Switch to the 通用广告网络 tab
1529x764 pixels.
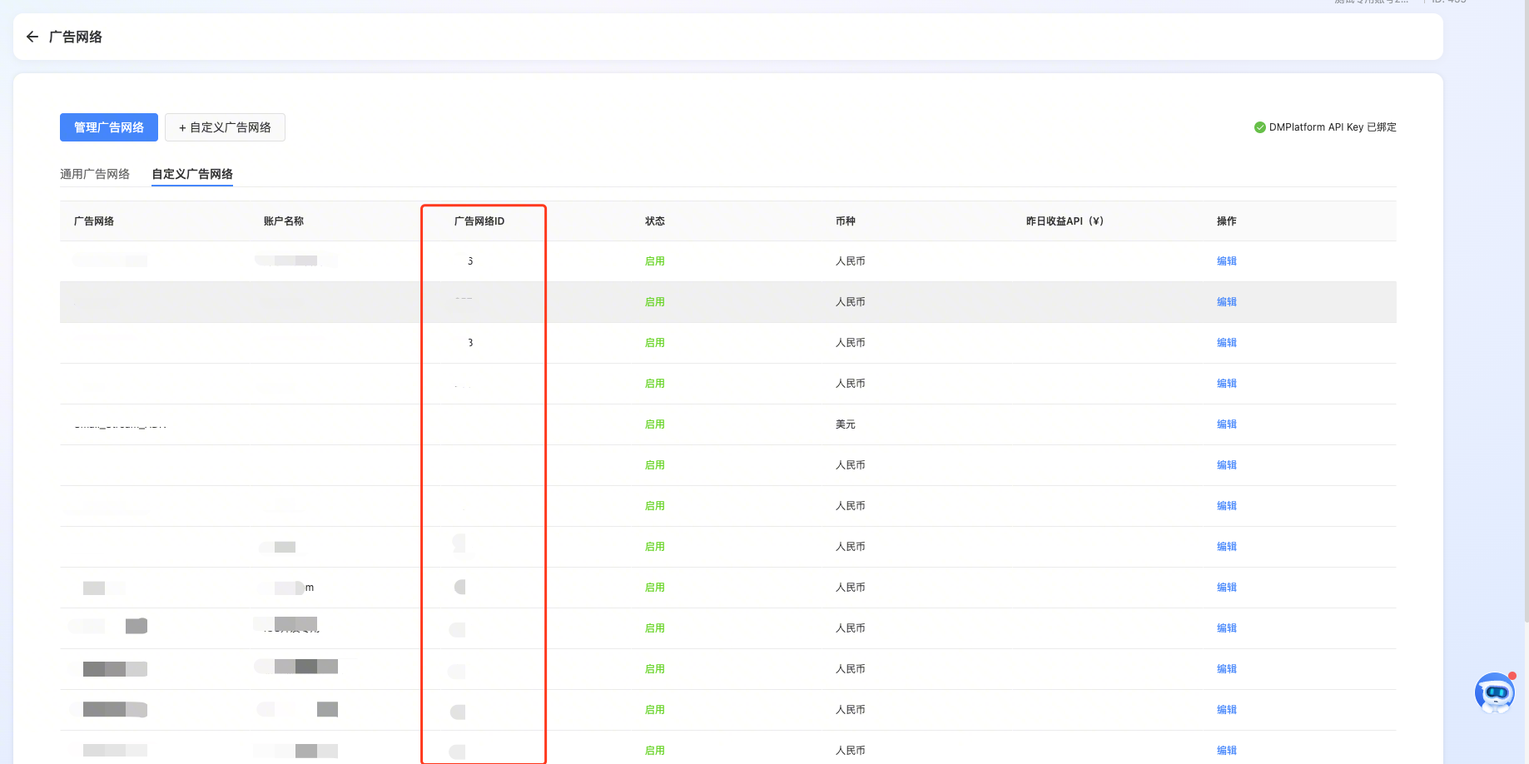pos(95,174)
